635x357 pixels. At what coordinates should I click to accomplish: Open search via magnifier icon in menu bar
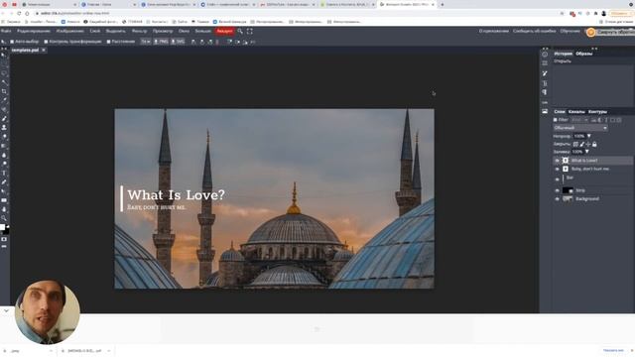240,31
